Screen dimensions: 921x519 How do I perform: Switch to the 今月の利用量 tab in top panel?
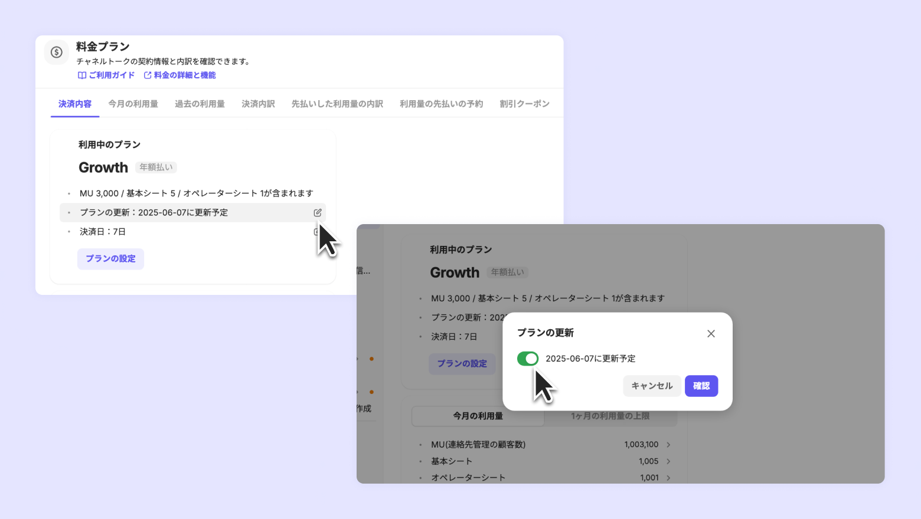pos(133,104)
